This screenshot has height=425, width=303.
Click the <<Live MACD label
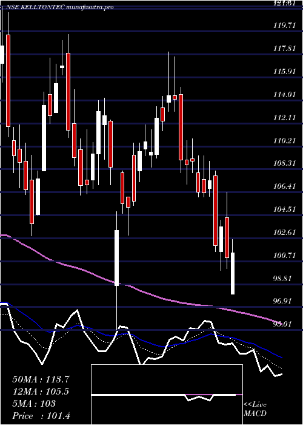coord(255,409)
